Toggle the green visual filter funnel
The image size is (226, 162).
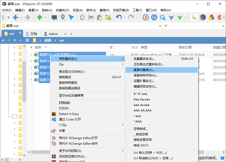pos(180,18)
